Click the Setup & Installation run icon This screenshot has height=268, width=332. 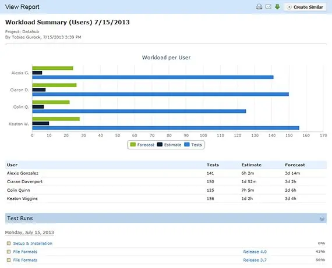pos(9,243)
